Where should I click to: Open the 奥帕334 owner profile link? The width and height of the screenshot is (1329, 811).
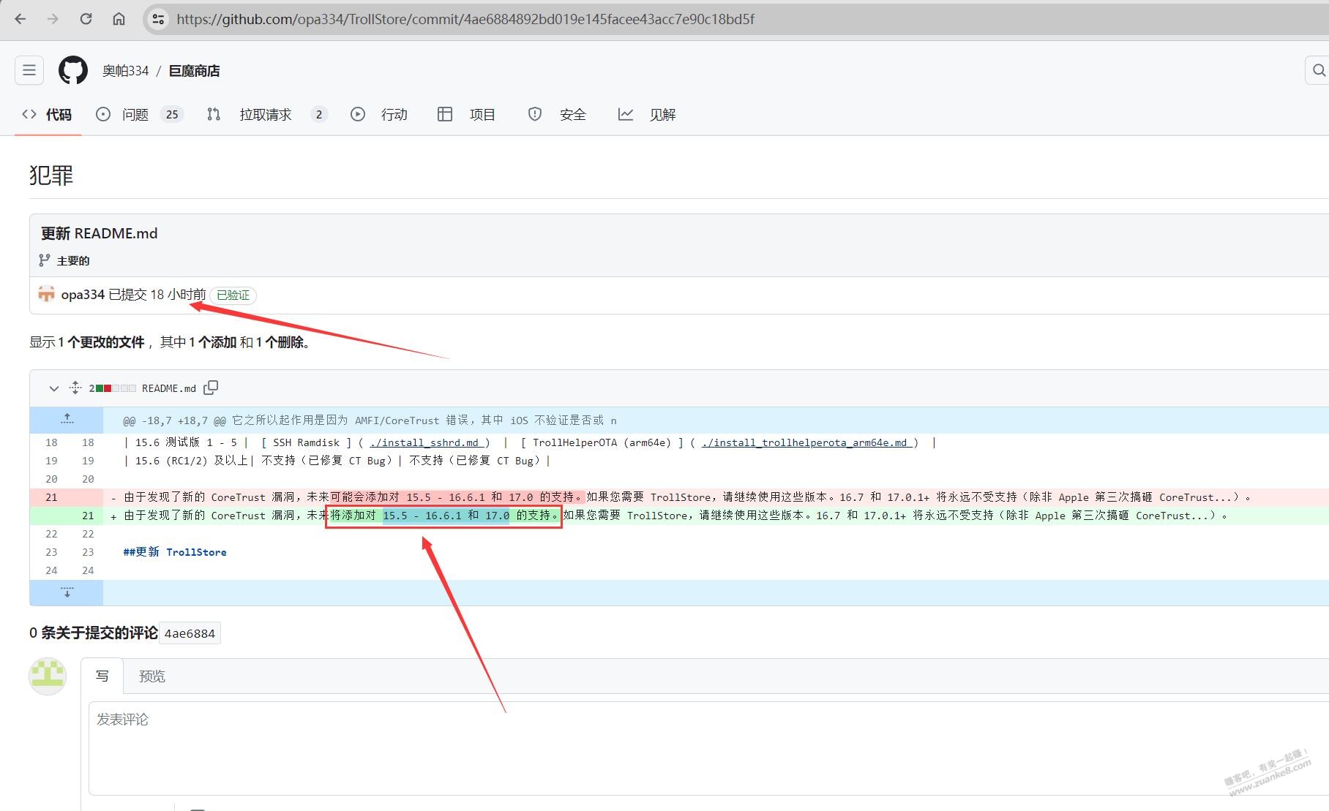[126, 71]
